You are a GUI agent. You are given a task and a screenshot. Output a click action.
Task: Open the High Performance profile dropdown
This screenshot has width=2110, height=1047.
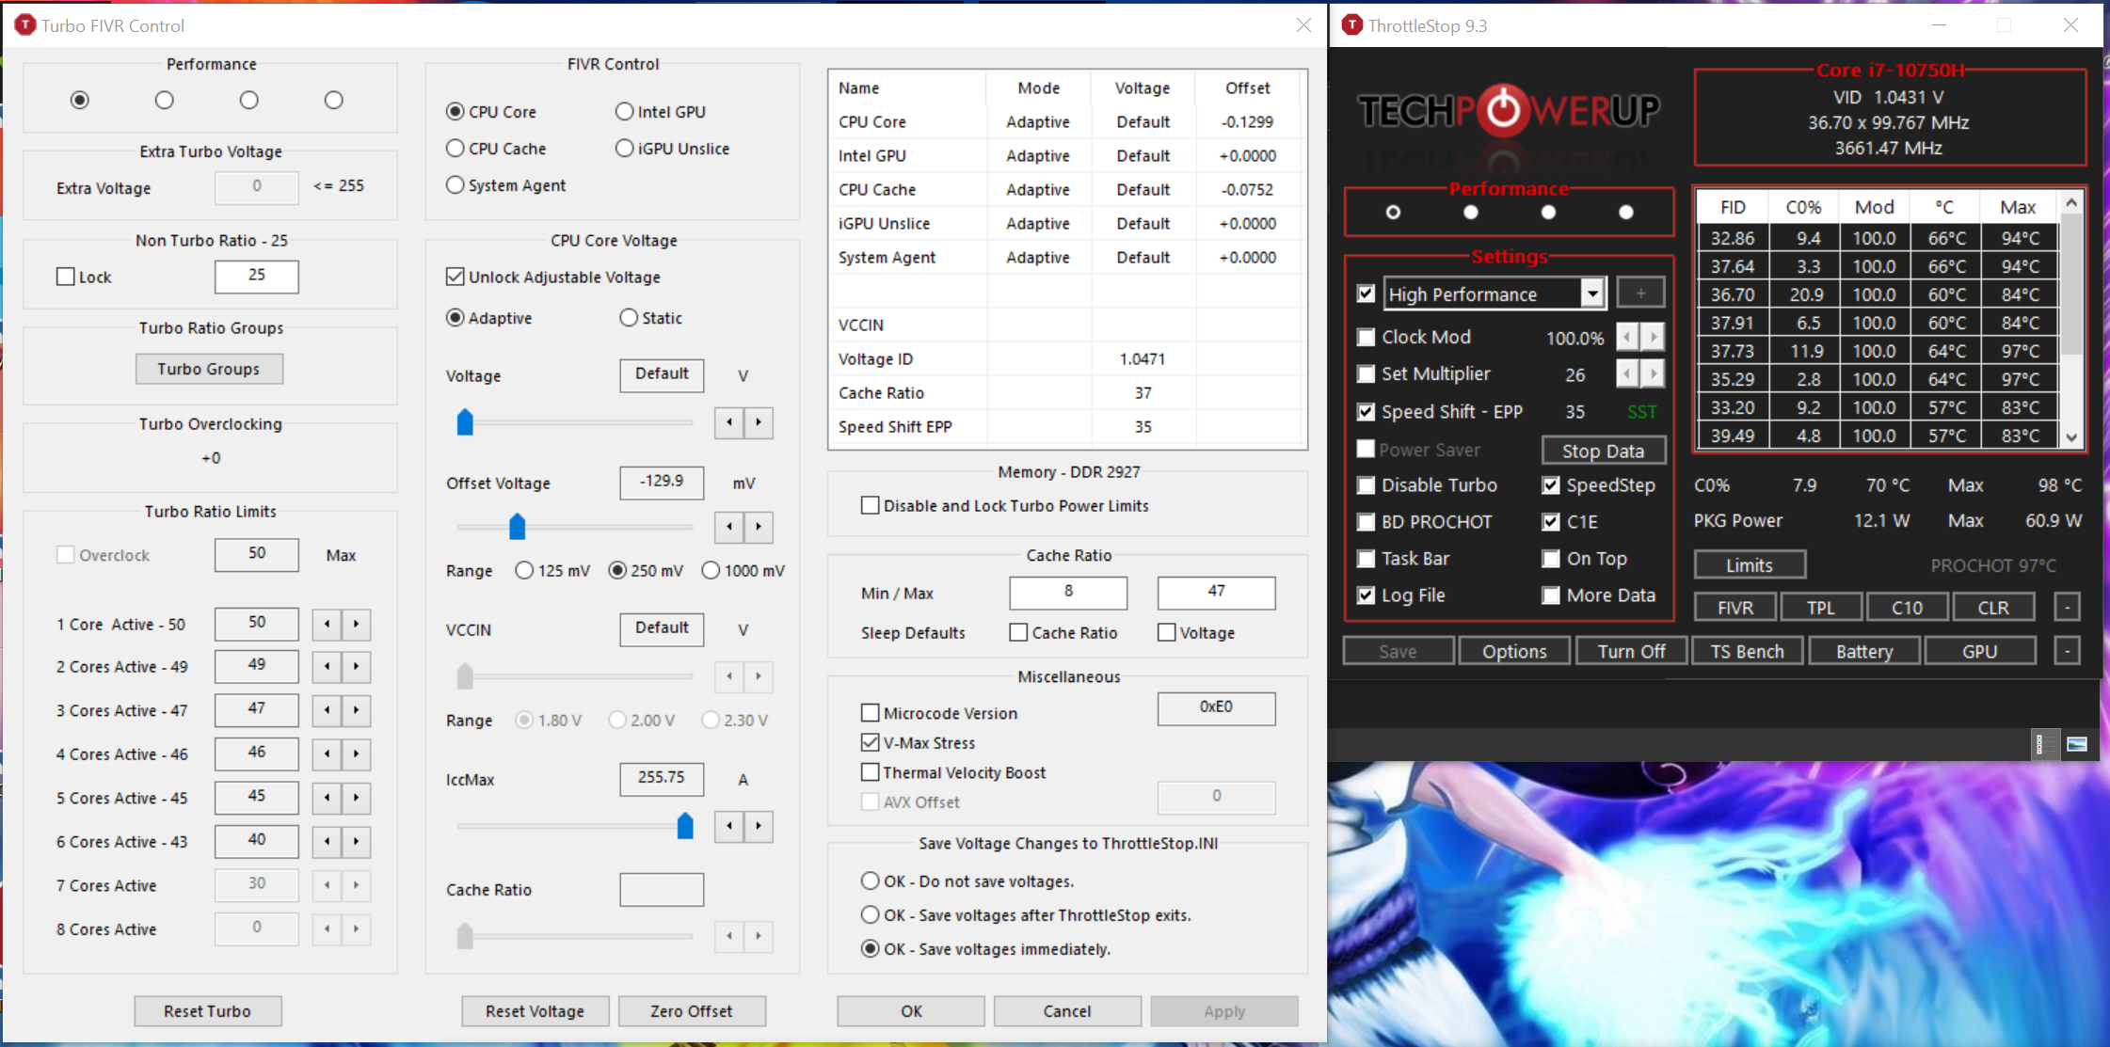[x=1591, y=293]
